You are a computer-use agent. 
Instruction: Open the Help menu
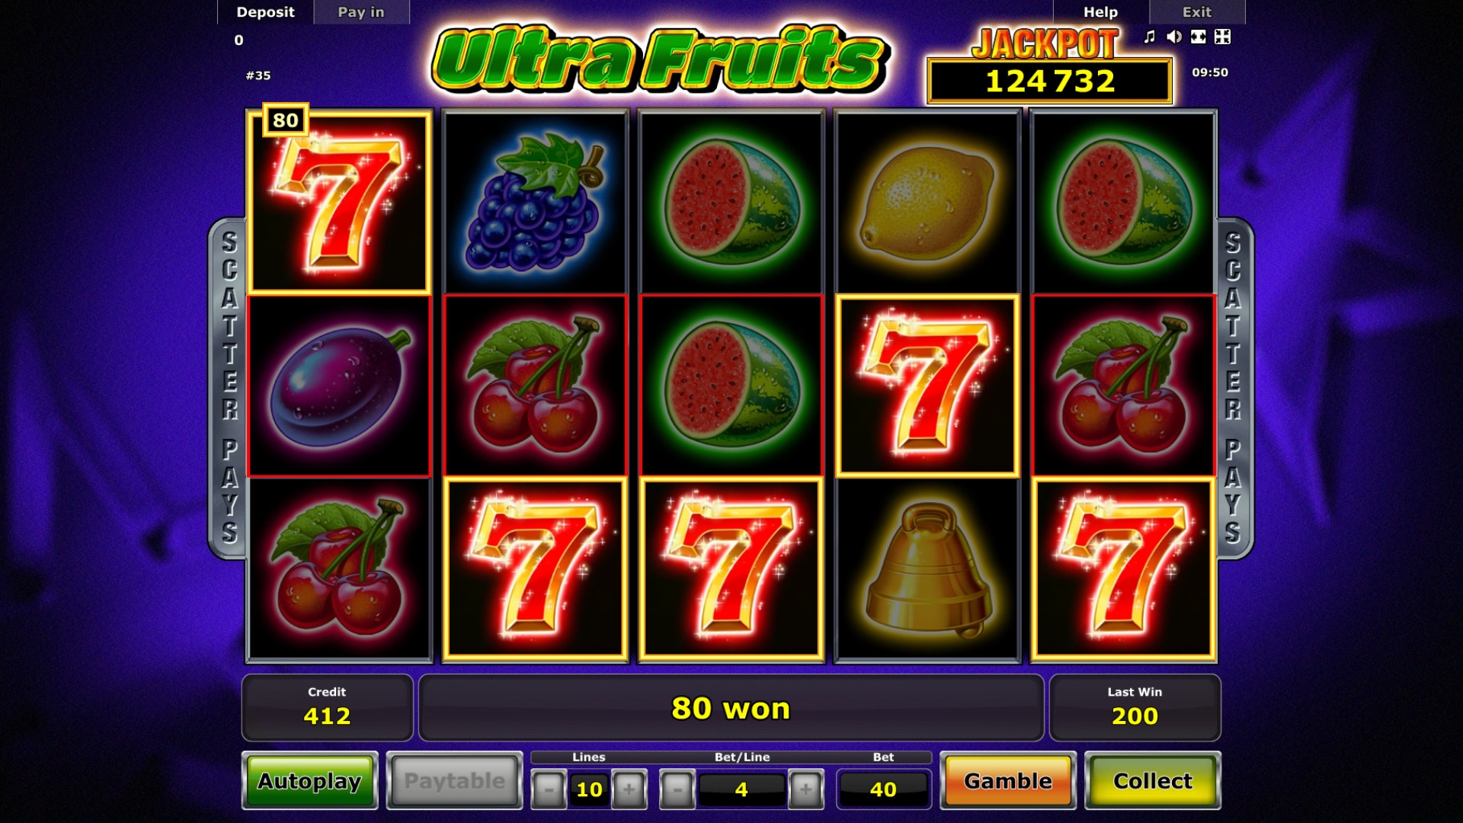1101,12
